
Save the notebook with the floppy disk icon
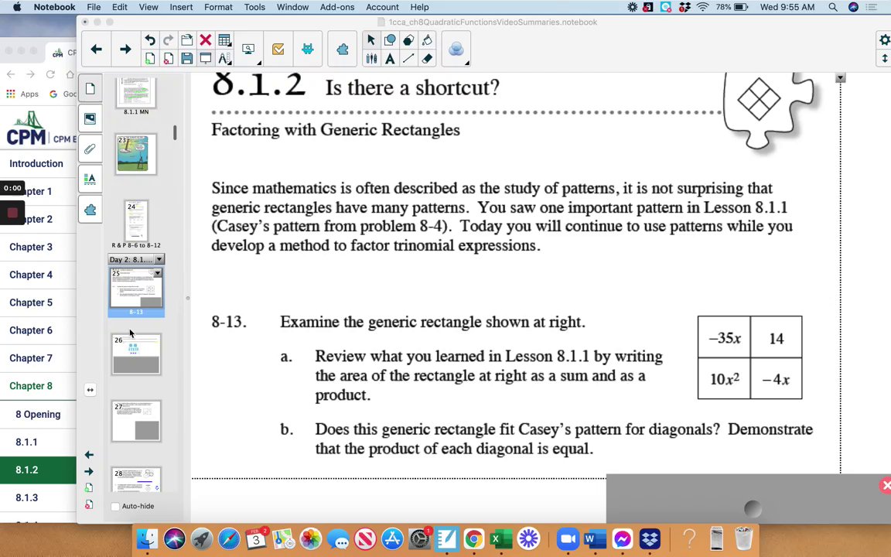click(187, 59)
